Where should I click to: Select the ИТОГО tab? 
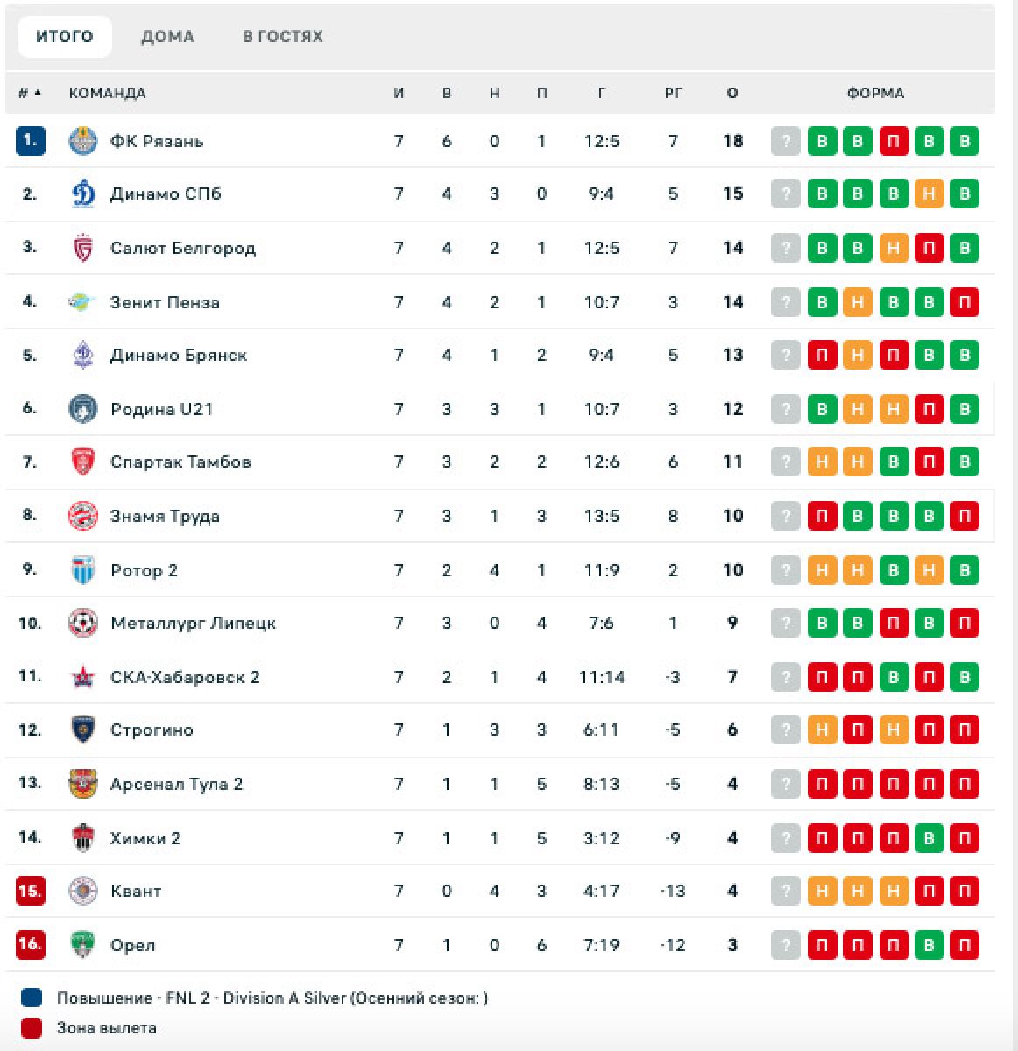(65, 37)
